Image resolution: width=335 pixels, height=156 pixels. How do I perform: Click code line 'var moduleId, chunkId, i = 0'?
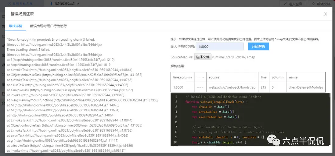[x=229, y=137]
